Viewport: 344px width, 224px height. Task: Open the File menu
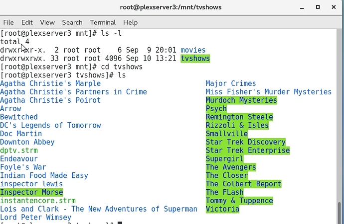click(8, 22)
